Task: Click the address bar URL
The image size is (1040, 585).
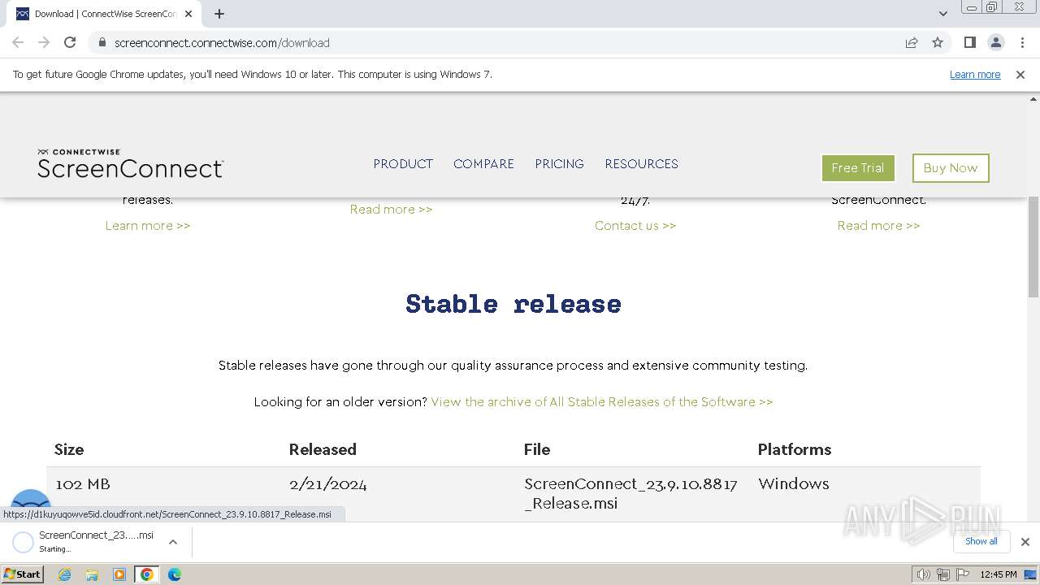Action: (222, 42)
